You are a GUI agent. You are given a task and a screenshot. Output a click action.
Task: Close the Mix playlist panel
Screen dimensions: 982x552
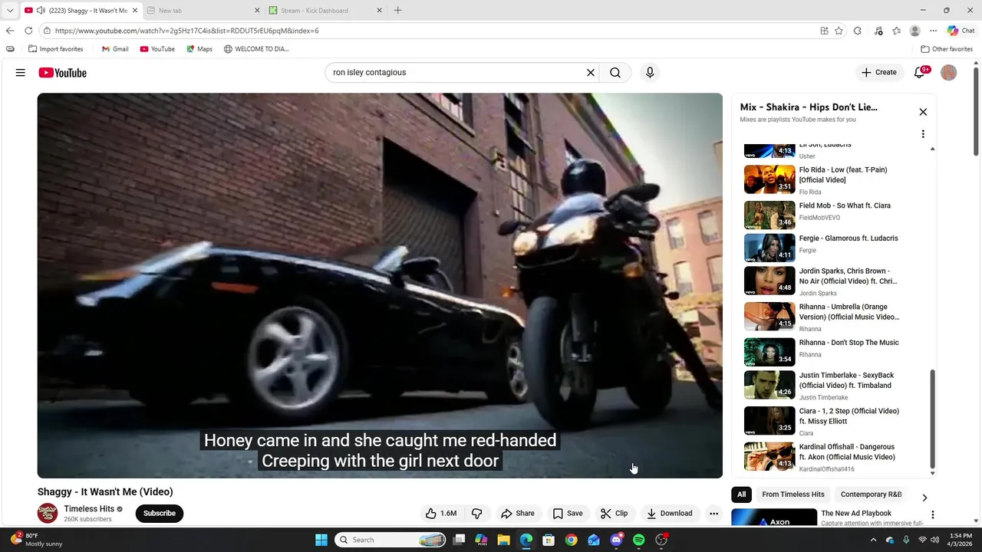[923, 112]
